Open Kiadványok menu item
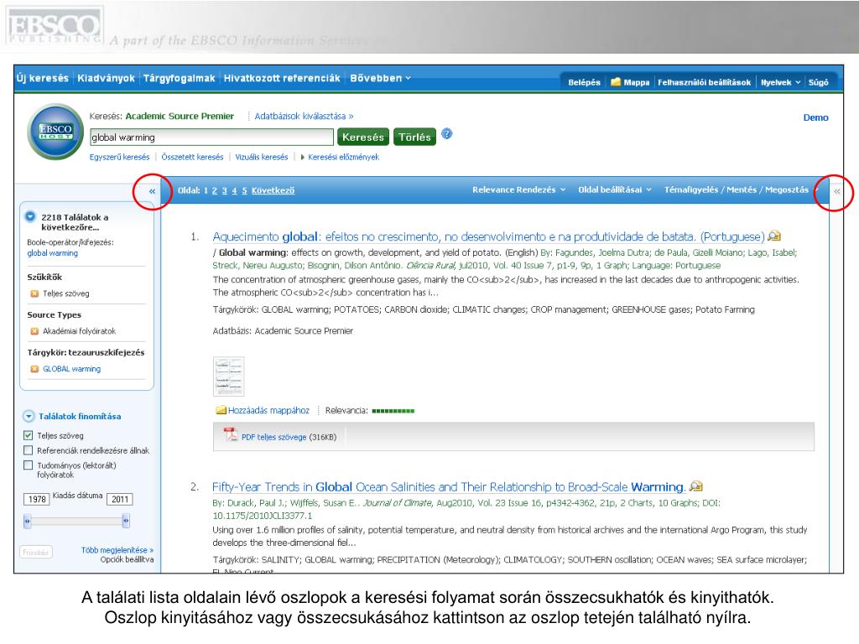This screenshot has height=644, width=859. click(x=106, y=78)
